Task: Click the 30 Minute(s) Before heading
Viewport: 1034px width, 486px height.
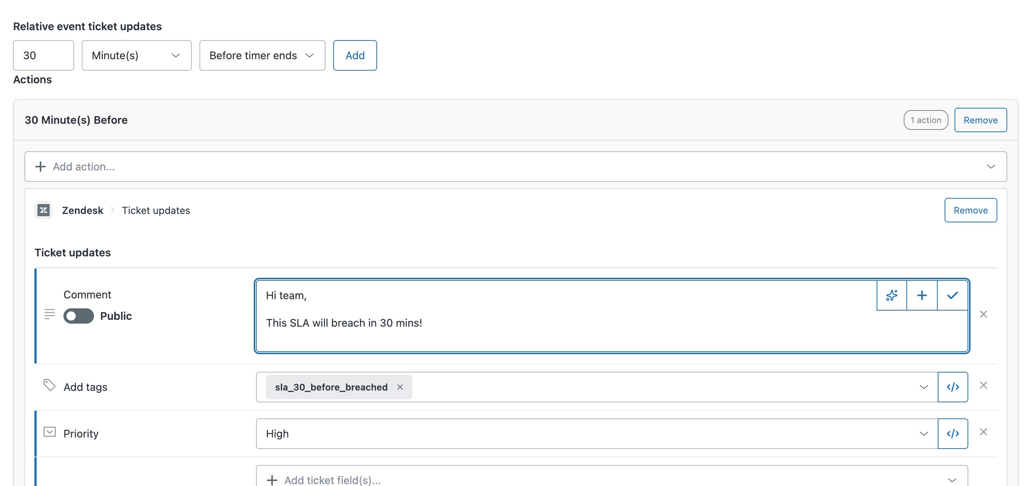Action: coord(76,120)
